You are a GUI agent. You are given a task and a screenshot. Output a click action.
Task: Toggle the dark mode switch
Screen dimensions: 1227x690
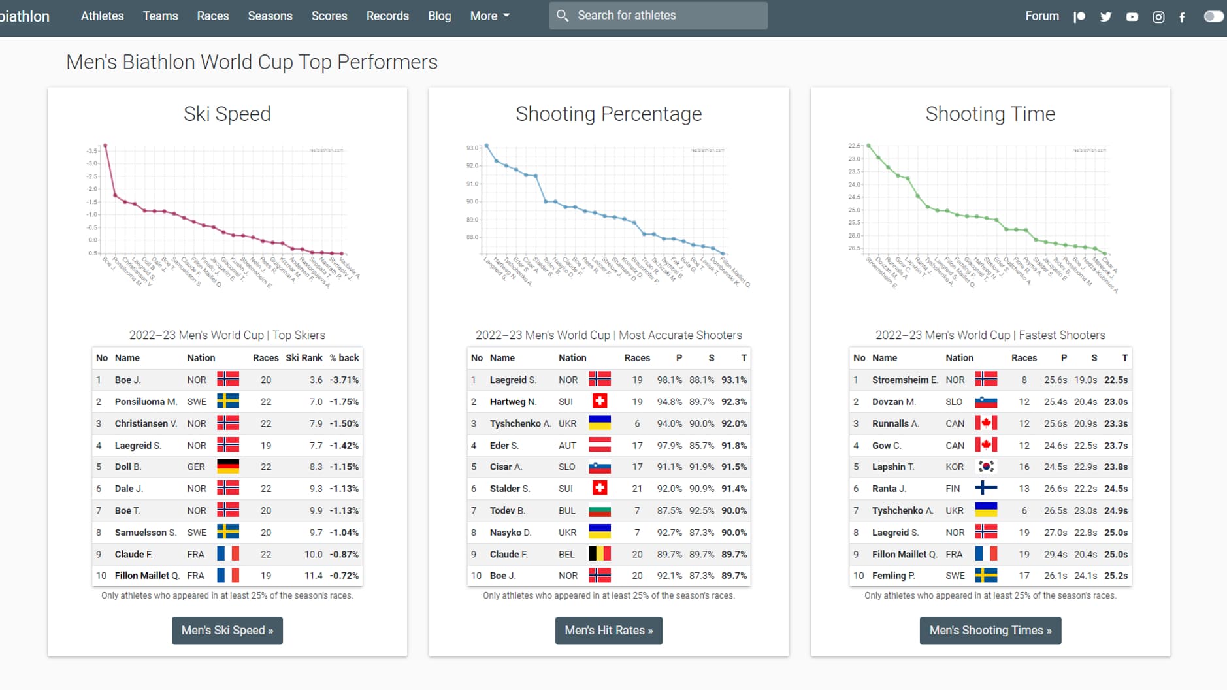[x=1213, y=16]
